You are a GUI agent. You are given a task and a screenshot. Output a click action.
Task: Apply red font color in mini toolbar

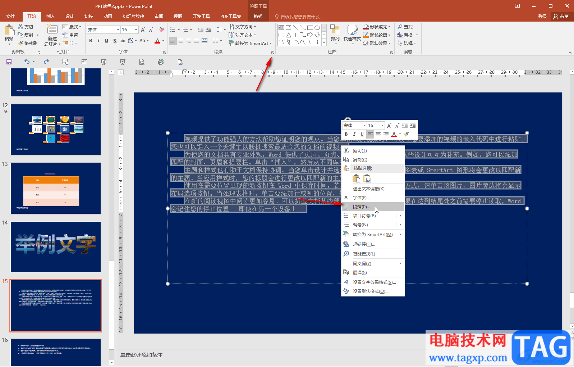coord(394,134)
